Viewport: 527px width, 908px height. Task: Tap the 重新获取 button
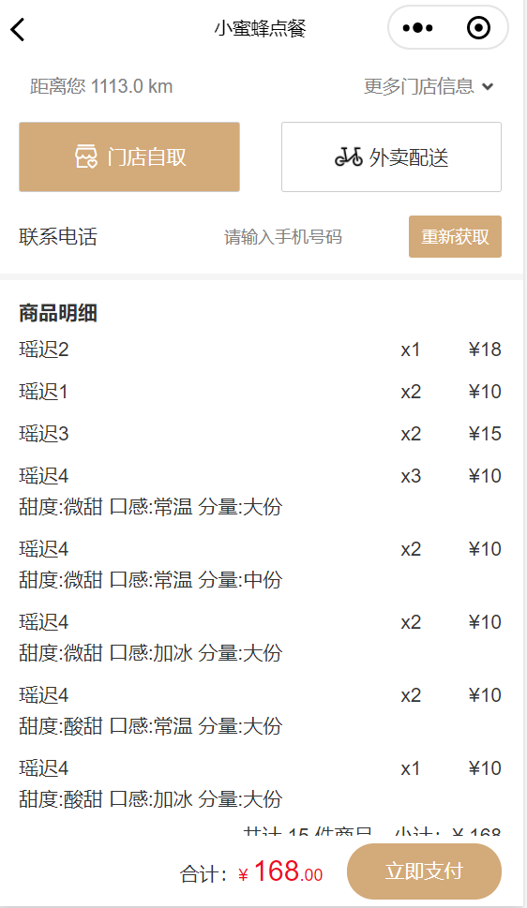click(x=455, y=237)
